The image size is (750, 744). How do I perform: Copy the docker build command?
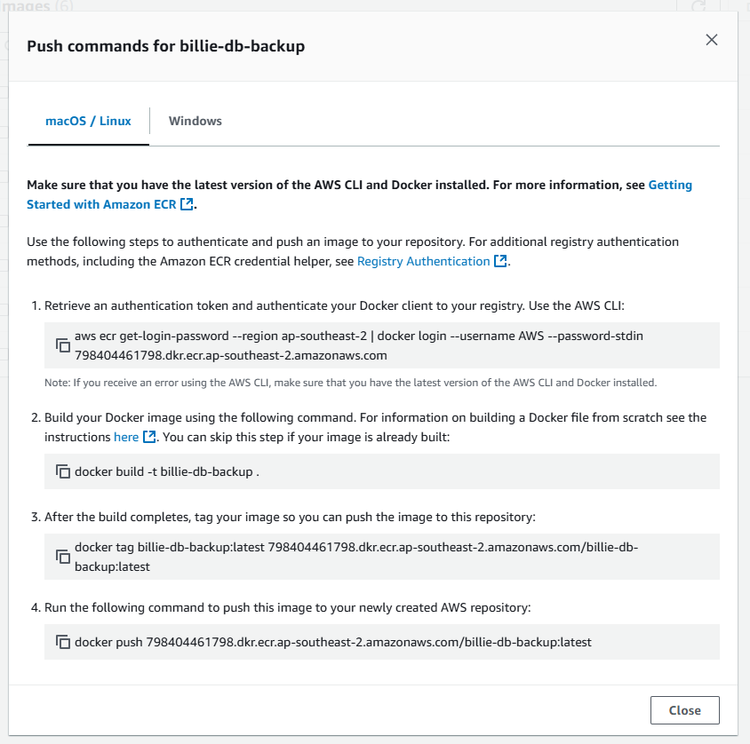63,471
